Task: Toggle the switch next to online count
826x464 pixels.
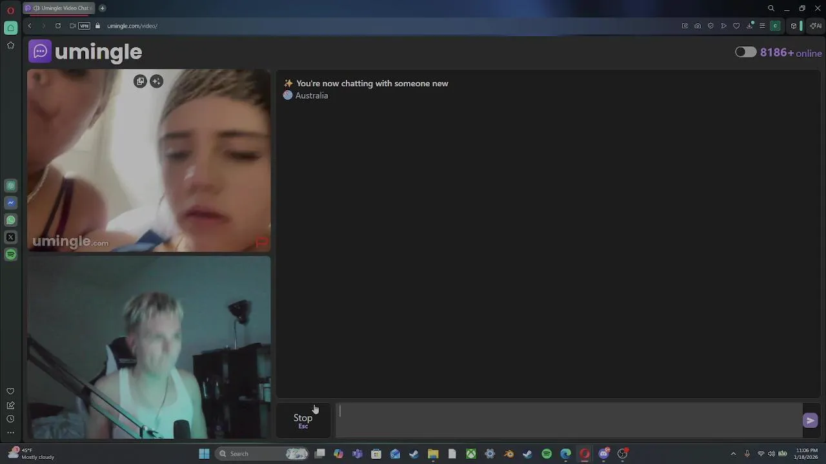Action: point(745,52)
